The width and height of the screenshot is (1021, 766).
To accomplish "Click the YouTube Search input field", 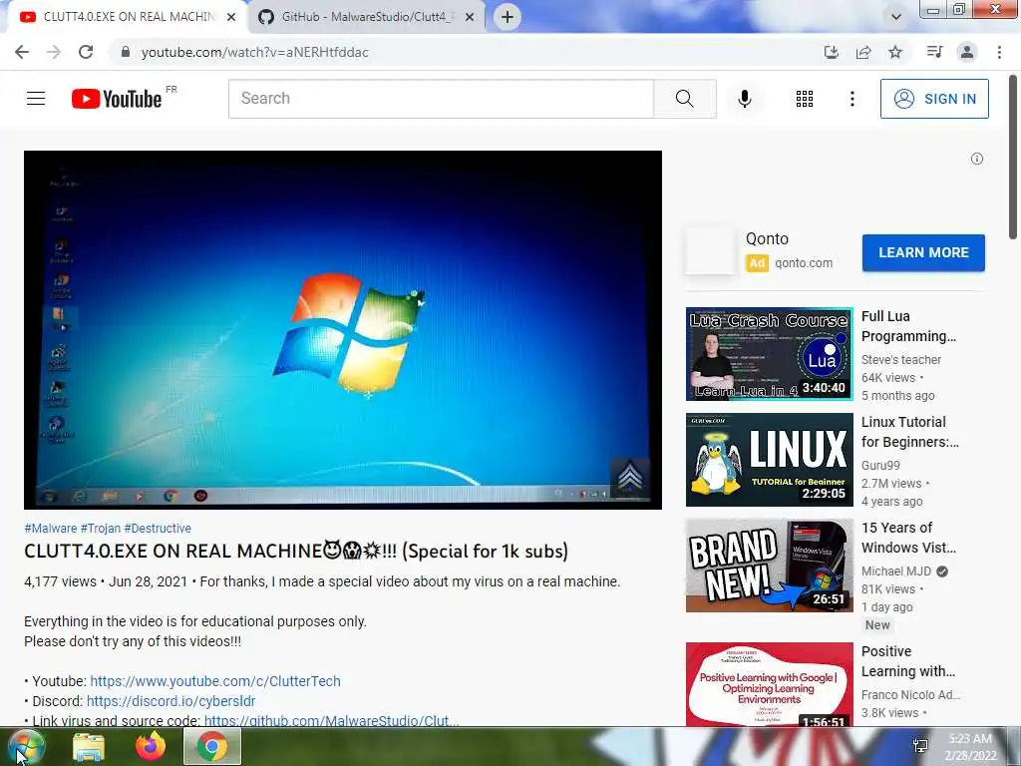I will click(441, 99).
